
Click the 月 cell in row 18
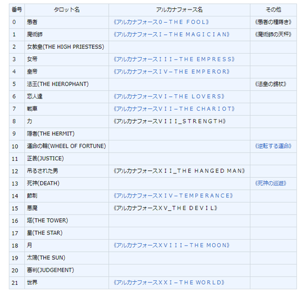pyautogui.click(x=66, y=246)
